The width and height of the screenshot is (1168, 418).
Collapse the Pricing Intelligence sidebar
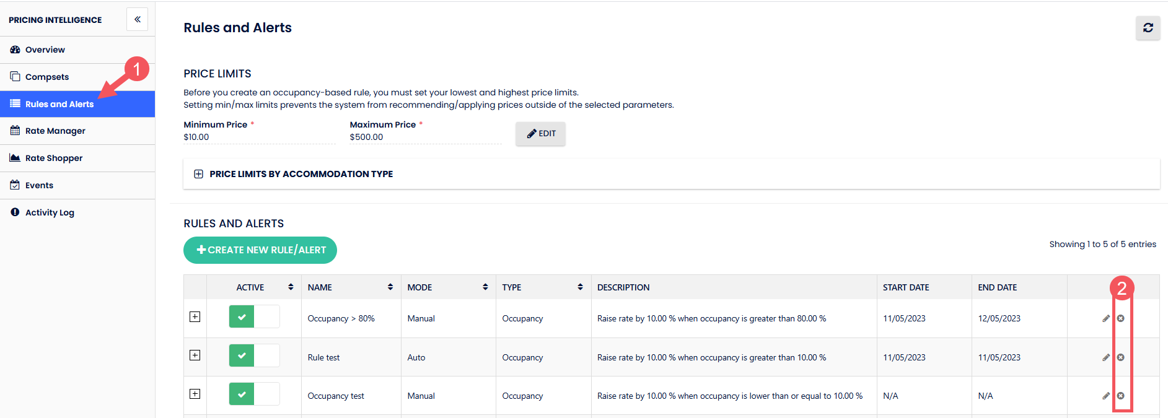point(137,20)
